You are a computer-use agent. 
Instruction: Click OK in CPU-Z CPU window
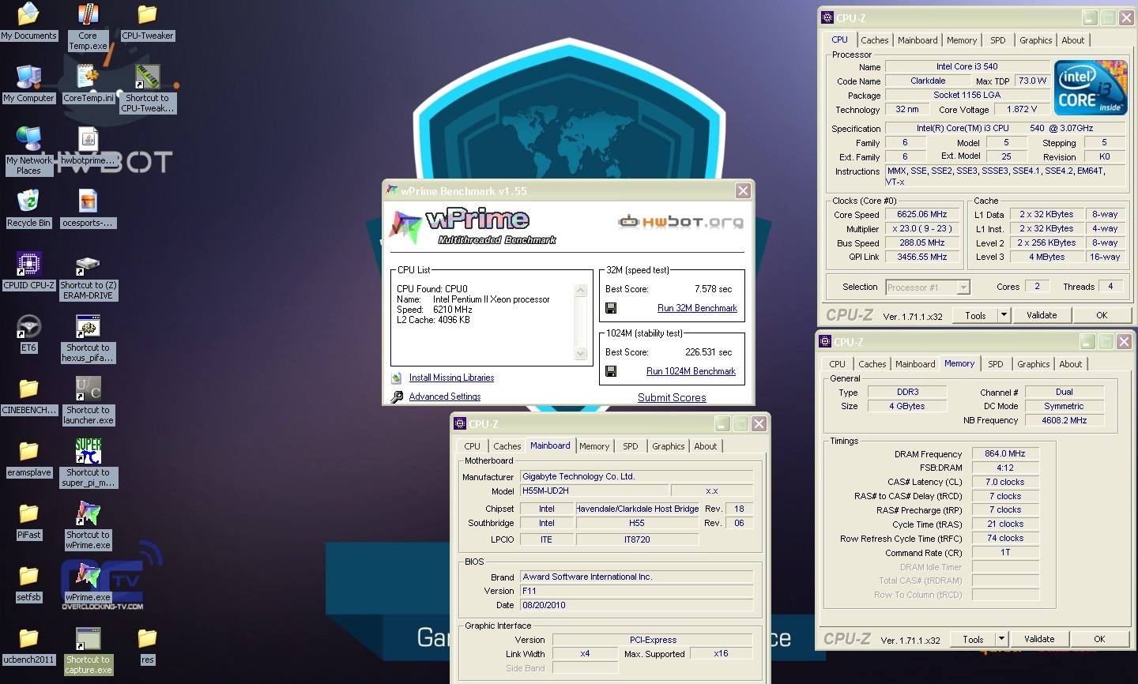click(x=1102, y=315)
